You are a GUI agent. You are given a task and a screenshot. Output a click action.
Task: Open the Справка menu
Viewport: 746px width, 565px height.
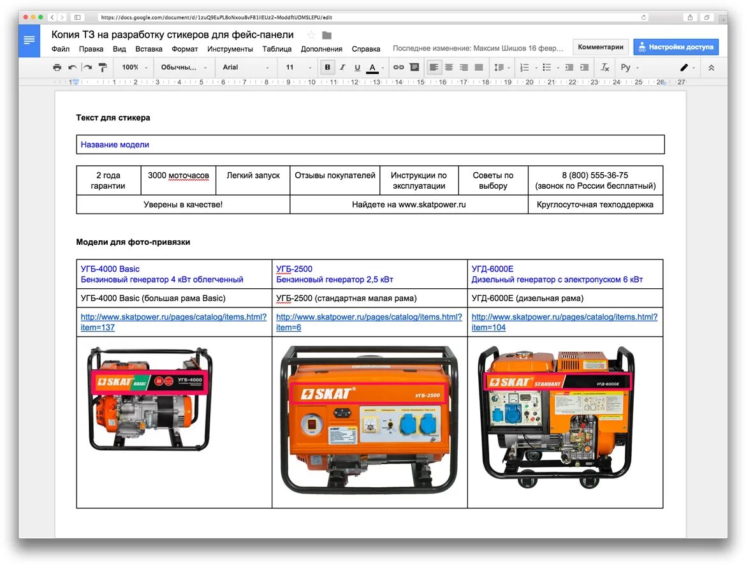click(366, 49)
